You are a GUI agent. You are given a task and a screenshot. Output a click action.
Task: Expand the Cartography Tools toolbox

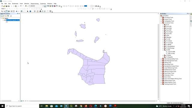tap(161, 21)
